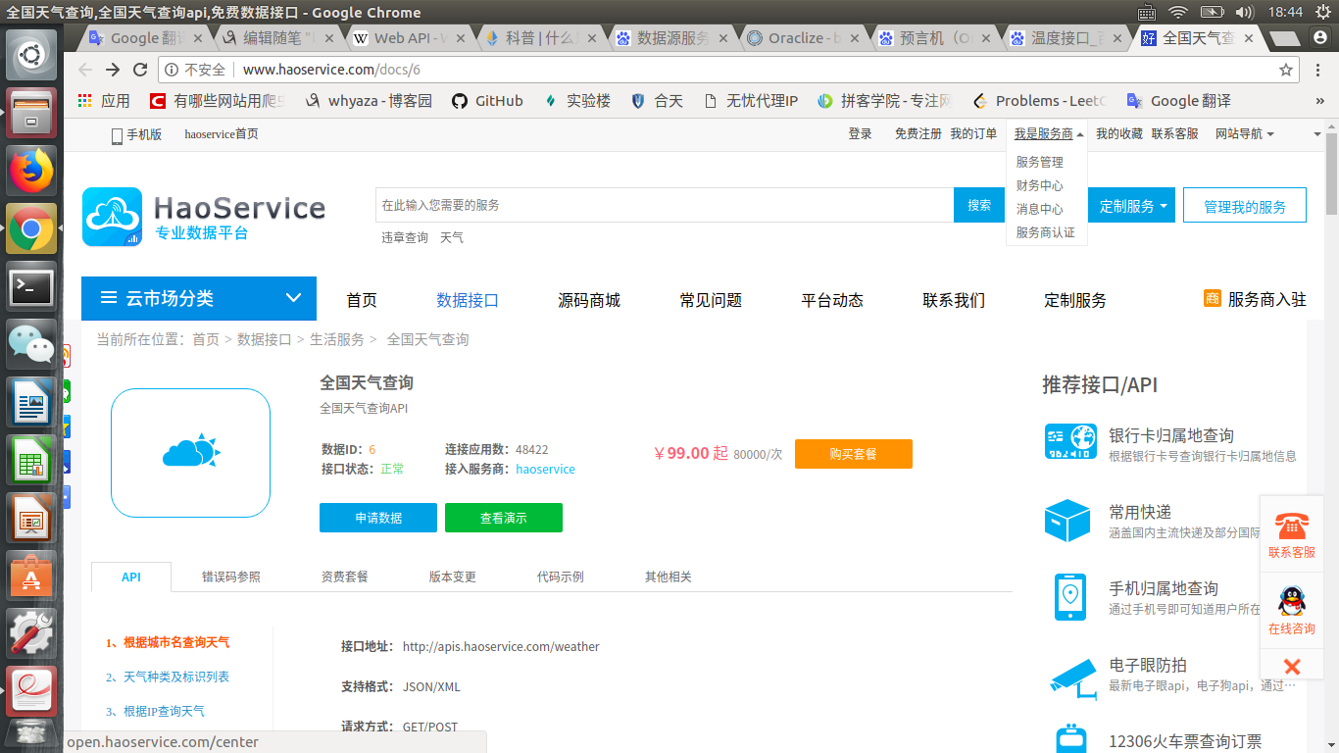The height and width of the screenshot is (753, 1339).
Task: Click the orange 购买套餐 button
Action: [853, 454]
